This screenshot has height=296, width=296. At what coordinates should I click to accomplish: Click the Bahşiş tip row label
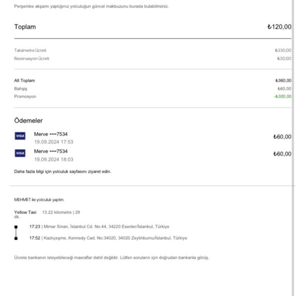pyautogui.click(x=20, y=89)
